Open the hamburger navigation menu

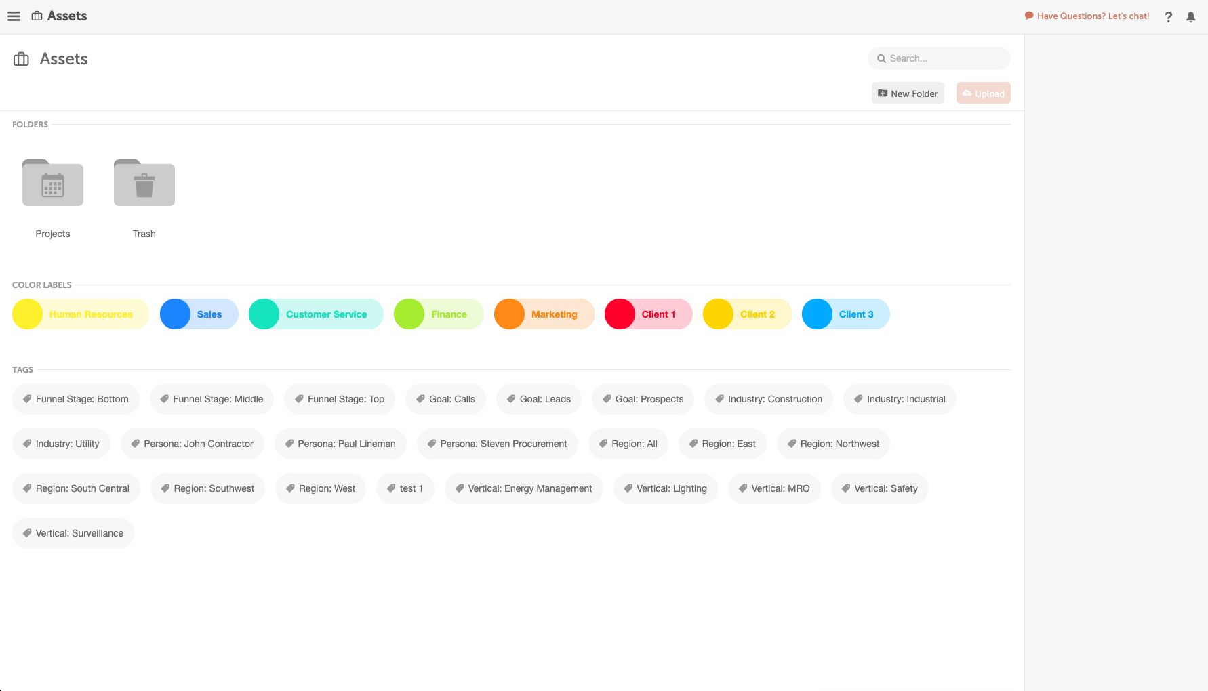coord(14,16)
